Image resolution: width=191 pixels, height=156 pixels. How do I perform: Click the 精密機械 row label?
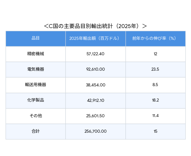pyautogui.click(x=35, y=54)
